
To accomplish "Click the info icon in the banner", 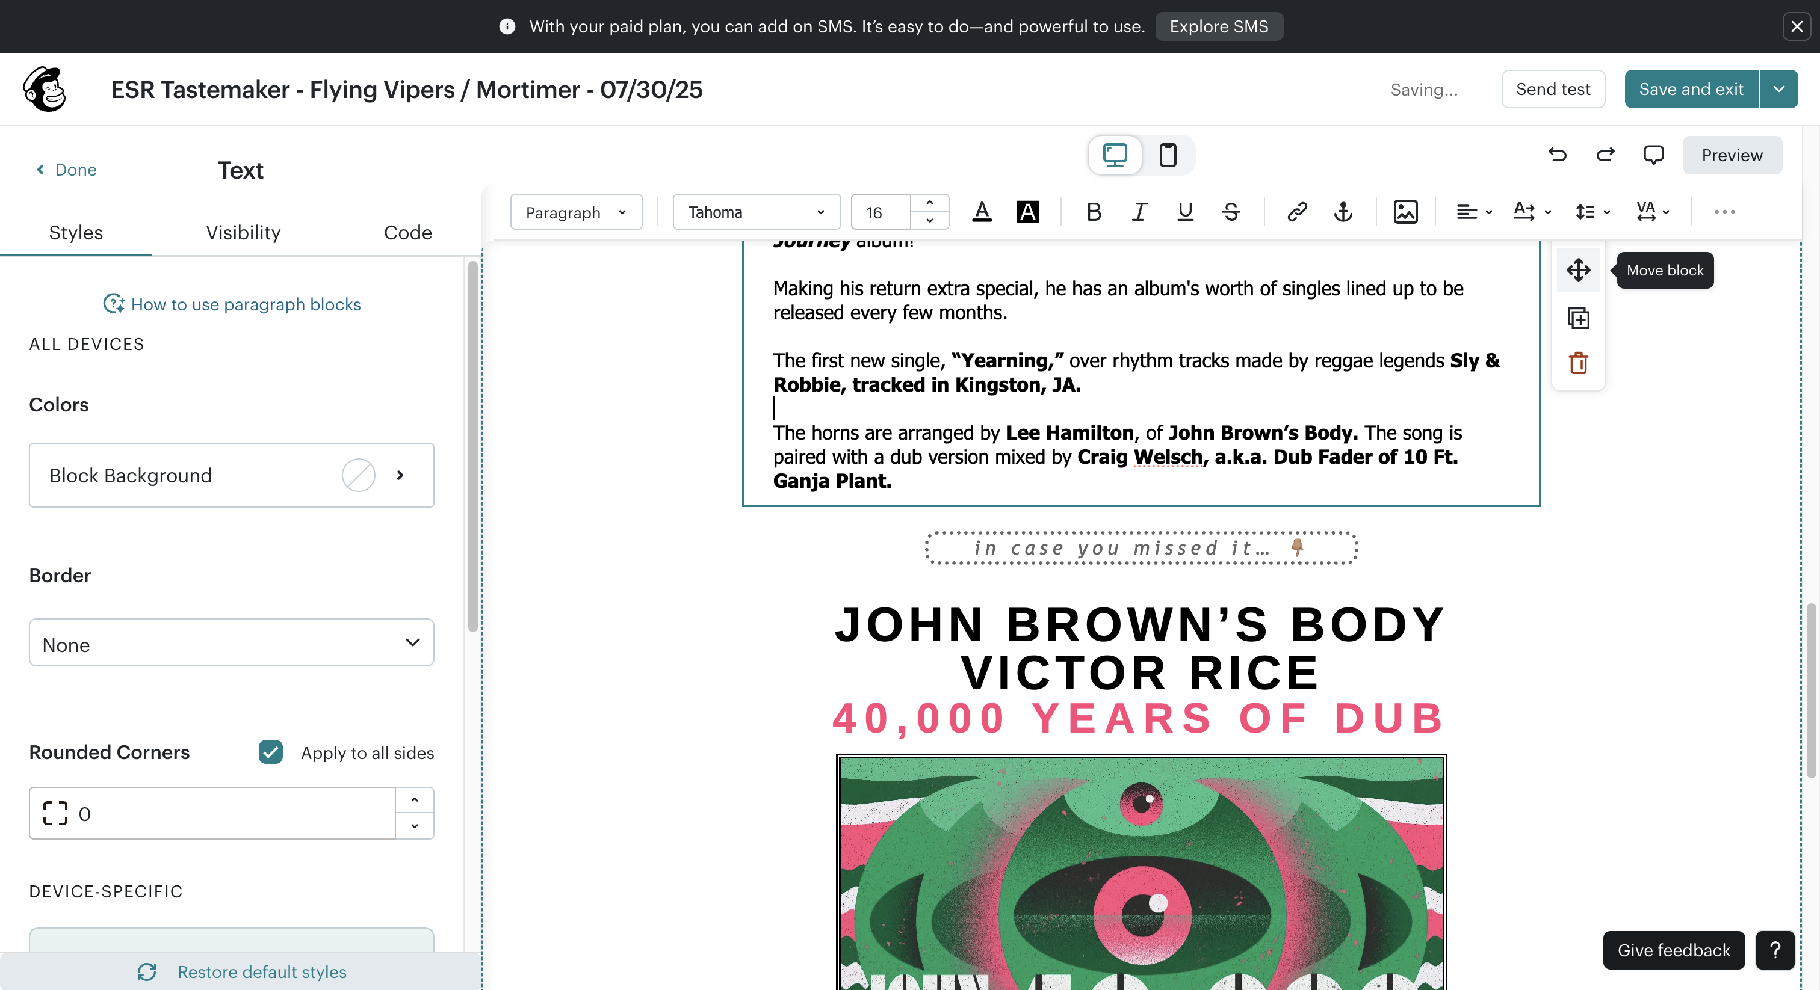I will 507,27.
